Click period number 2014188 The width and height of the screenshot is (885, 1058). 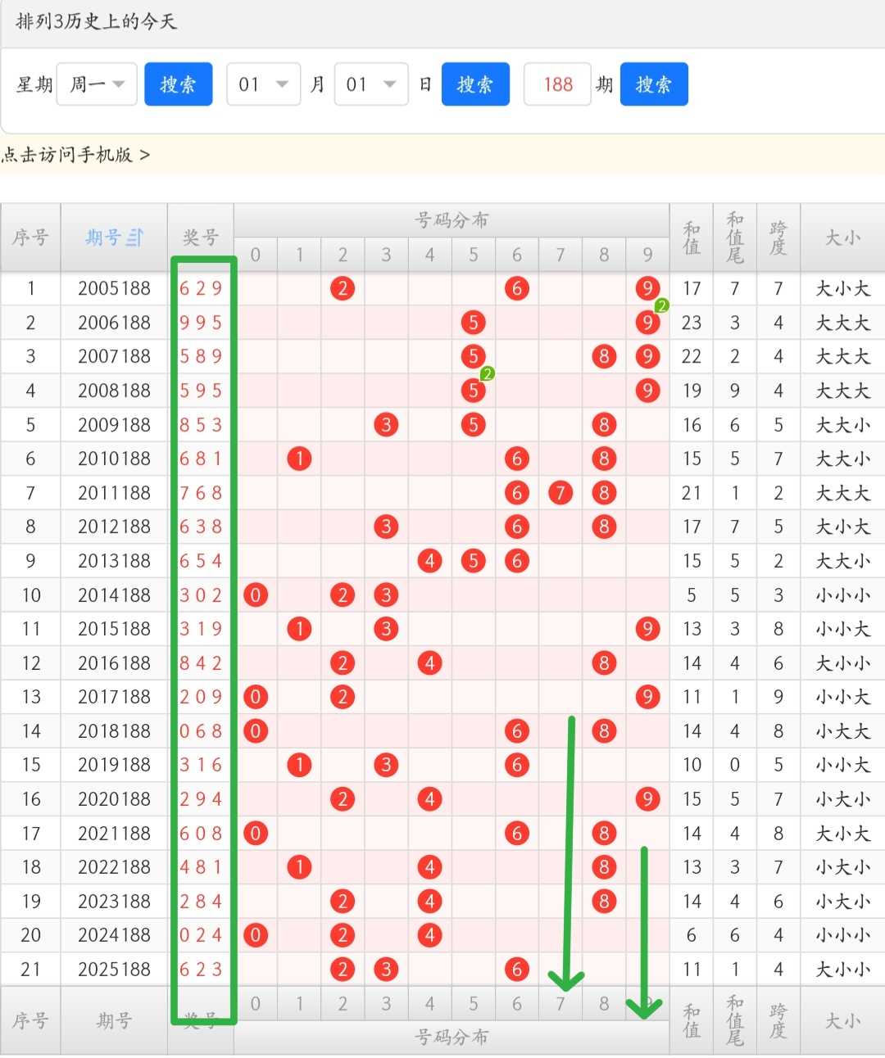pyautogui.click(x=115, y=595)
